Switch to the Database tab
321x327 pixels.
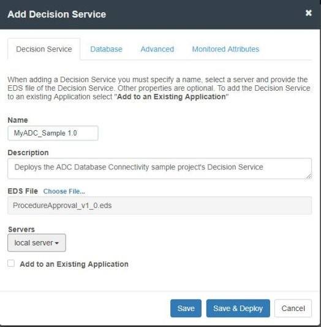click(106, 49)
